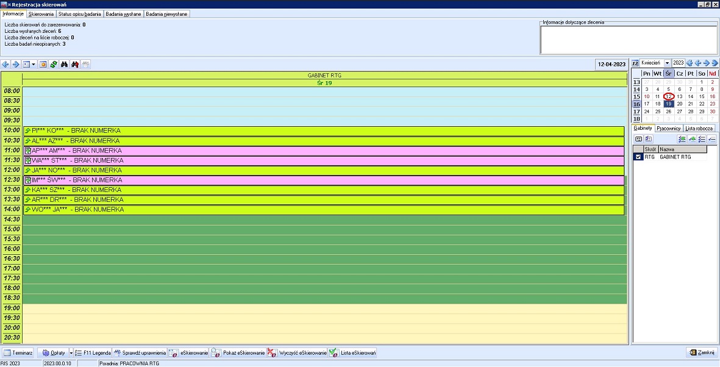
Task: Switch to the Skierowania tab
Action: click(41, 13)
